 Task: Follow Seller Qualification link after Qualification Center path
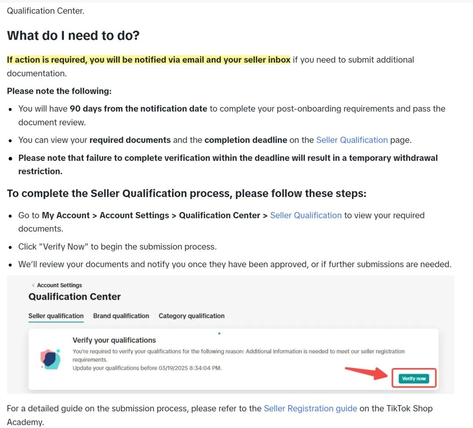pyautogui.click(x=306, y=216)
